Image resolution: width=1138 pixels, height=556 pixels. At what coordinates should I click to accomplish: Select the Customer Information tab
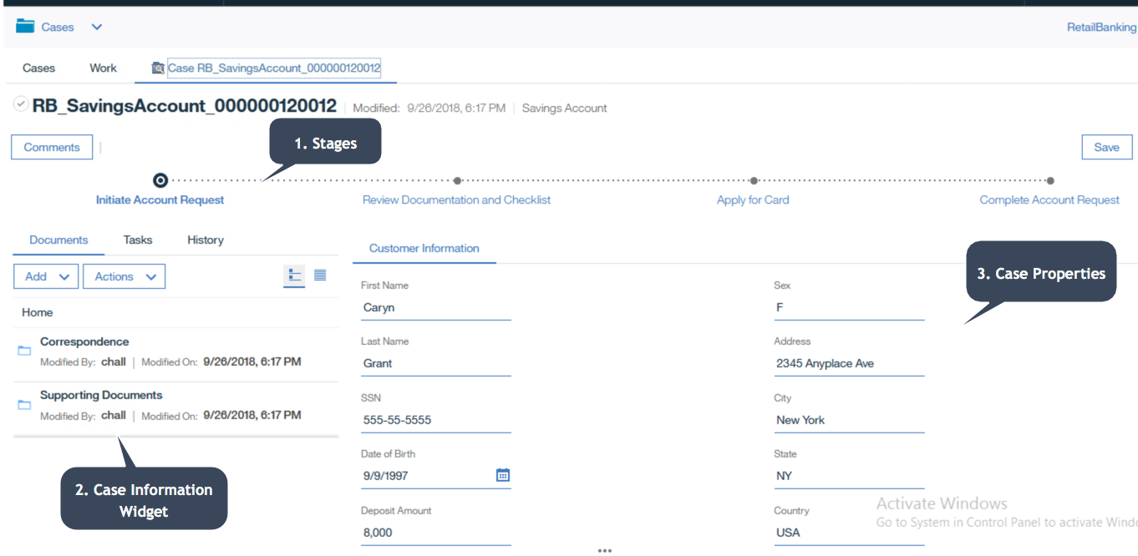coord(424,248)
